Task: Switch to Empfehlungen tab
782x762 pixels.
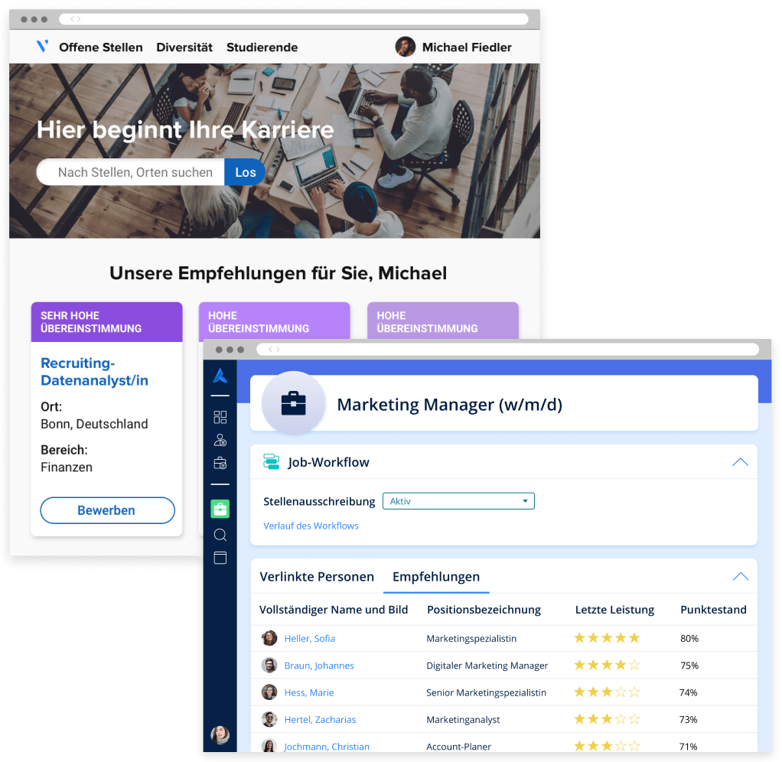Action: coord(436,577)
